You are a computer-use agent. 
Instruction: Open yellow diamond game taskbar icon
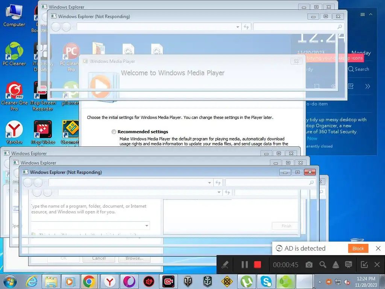pyautogui.click(x=227, y=281)
